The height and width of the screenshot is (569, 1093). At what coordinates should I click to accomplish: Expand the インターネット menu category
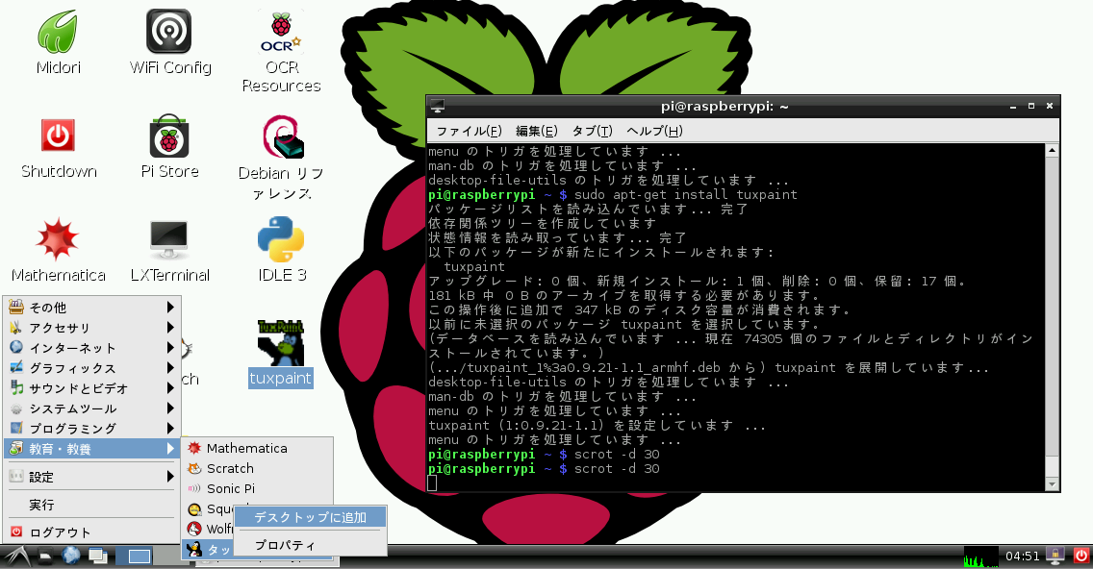click(x=91, y=348)
